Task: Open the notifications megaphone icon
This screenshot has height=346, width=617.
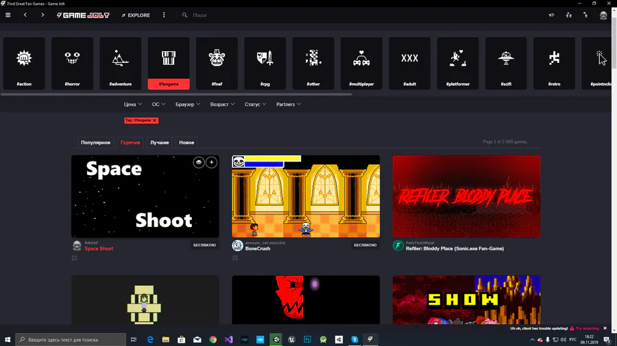Action: pyautogui.click(x=552, y=15)
